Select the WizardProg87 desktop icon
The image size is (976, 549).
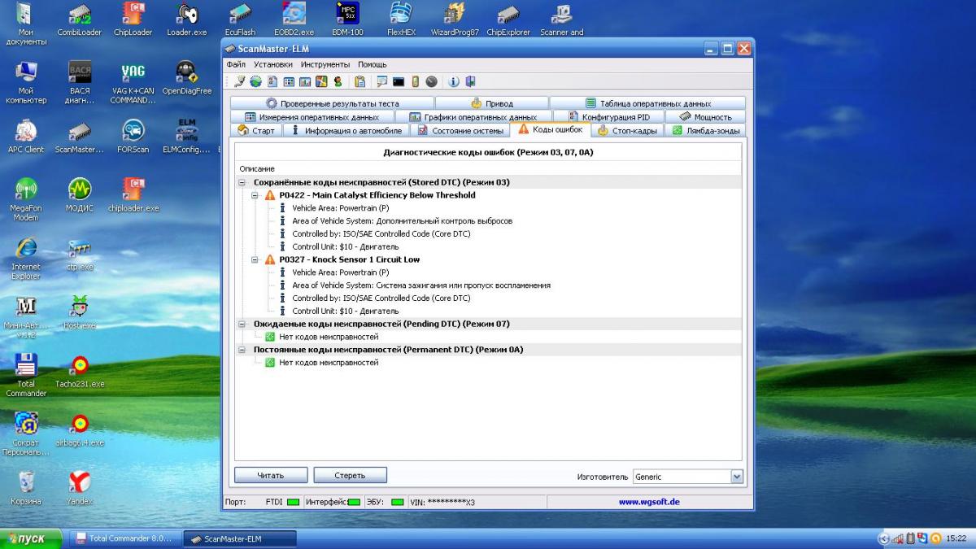(455, 20)
